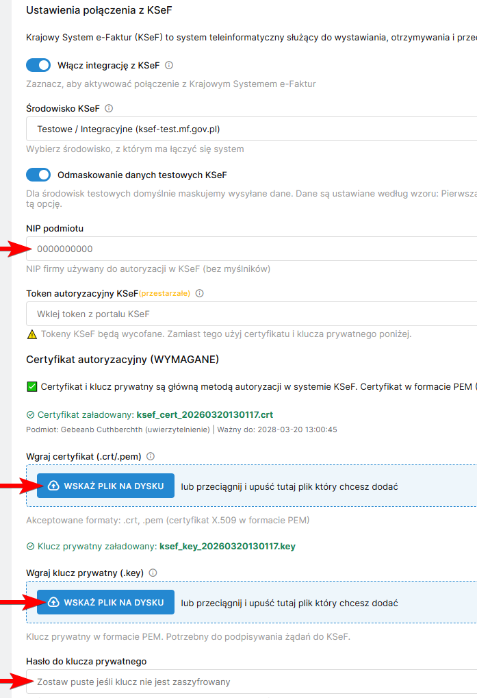
Task: Open the Środowisko KSeF dropdown
Action: point(252,129)
